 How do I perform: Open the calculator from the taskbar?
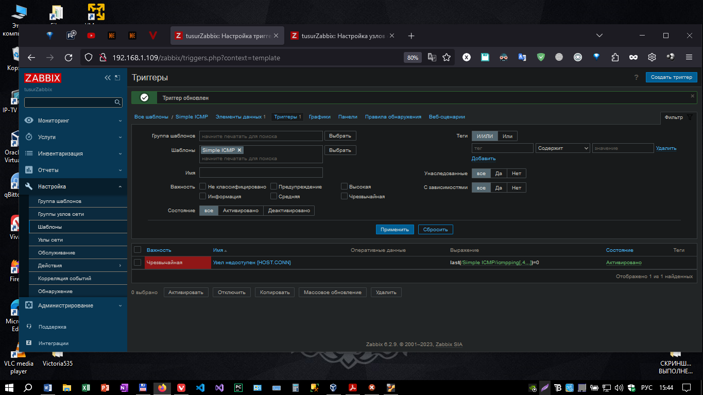[296, 387]
